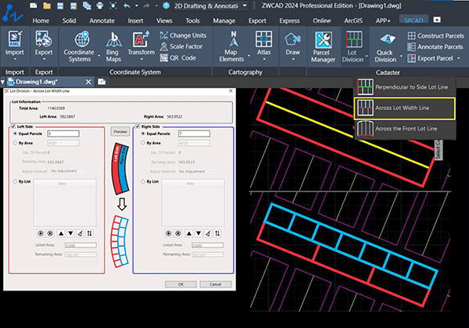Screen dimensions: 469x328
Task: Click the Export icon in ribbon
Action: (44, 39)
